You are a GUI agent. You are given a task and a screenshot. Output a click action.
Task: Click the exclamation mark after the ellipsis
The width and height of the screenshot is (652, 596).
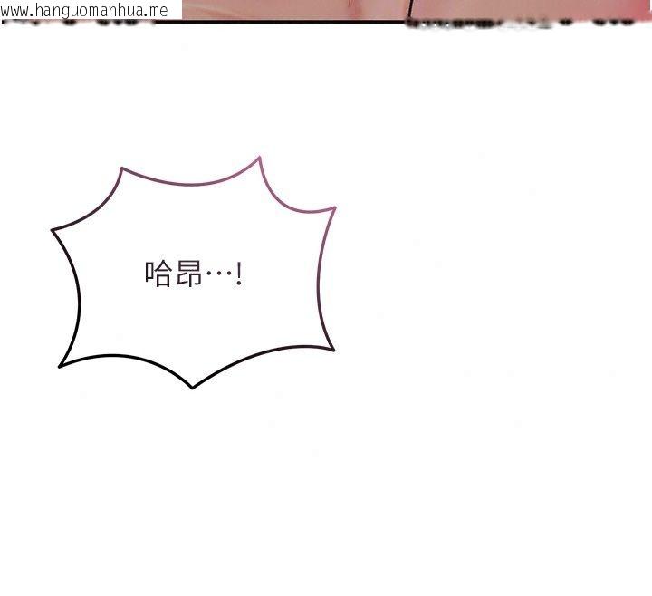(x=239, y=274)
